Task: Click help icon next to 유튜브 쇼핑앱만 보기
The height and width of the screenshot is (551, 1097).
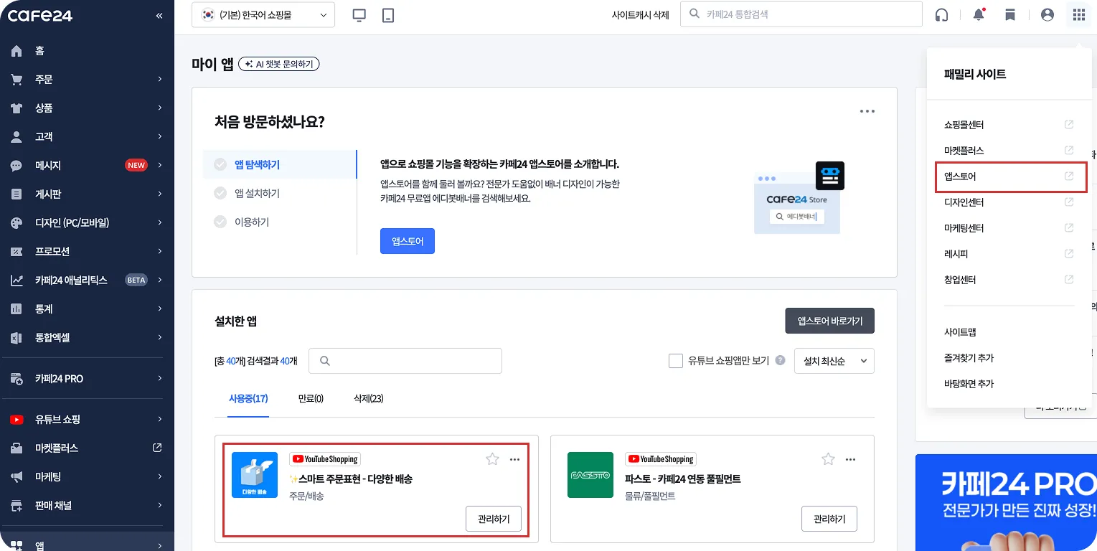Action: tap(780, 361)
